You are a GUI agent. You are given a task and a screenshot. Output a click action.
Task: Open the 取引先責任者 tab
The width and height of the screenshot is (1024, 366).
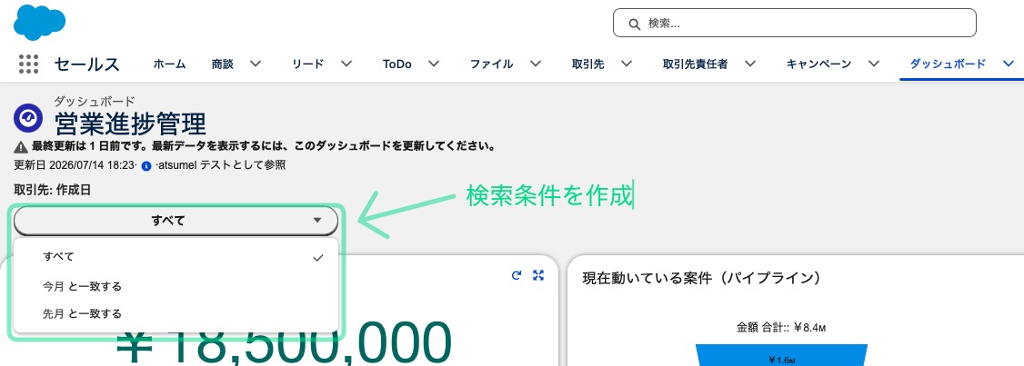point(695,64)
